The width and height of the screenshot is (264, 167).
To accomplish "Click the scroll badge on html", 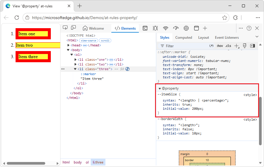I will click(x=105, y=41).
